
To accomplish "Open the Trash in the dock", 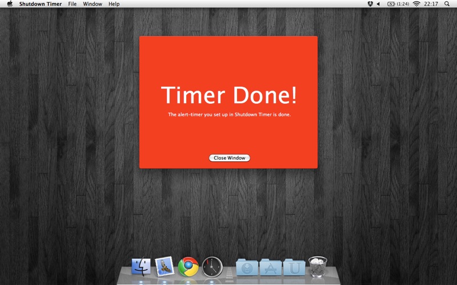I will pyautogui.click(x=318, y=266).
